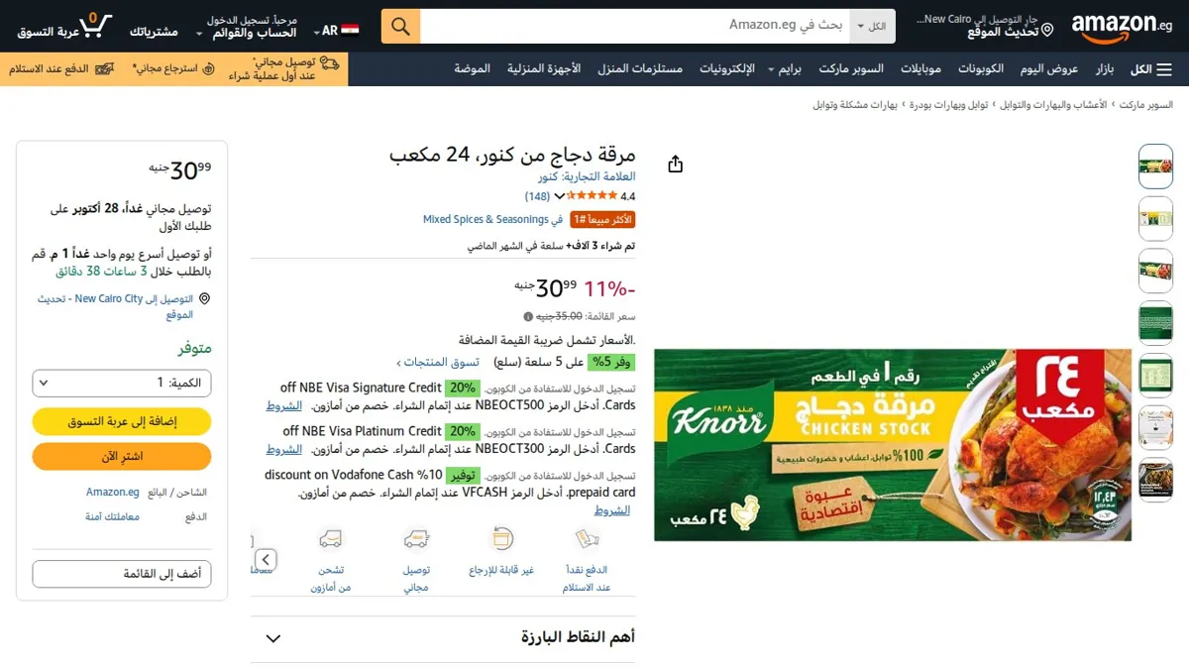Open the shopping cart icon
Screen dimensions: 1189x669
pos(95,26)
